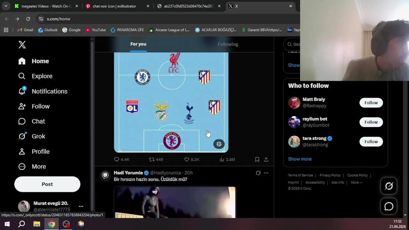Screen dimensions: 409x230
Task: Open Matt Braly profile
Action: 314,99
